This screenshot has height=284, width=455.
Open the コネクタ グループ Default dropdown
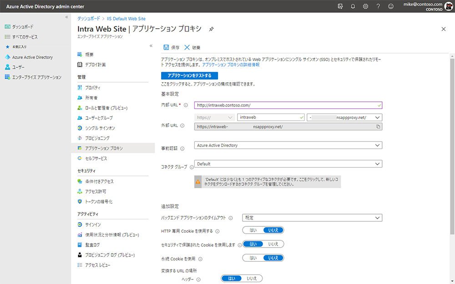pyautogui.click(x=288, y=164)
